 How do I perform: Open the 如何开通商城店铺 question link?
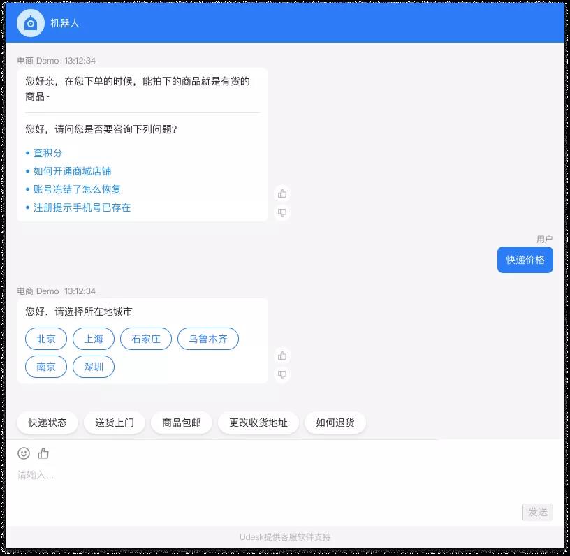point(73,171)
